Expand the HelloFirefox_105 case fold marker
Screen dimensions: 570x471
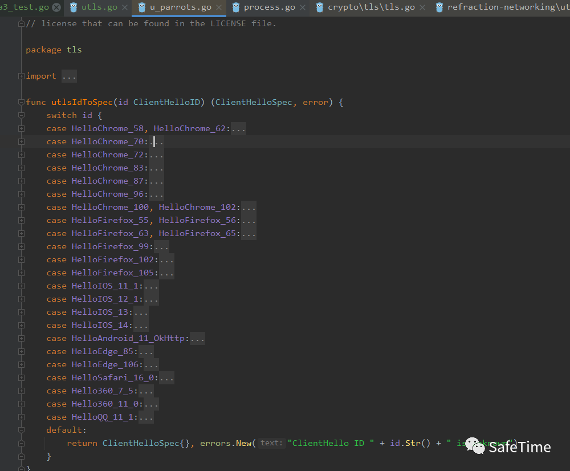click(x=21, y=273)
